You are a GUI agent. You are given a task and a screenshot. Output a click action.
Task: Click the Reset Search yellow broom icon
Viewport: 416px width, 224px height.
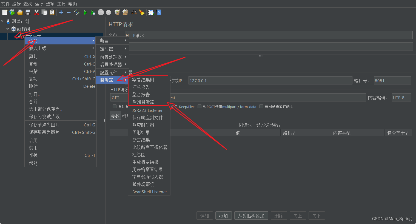point(142,12)
